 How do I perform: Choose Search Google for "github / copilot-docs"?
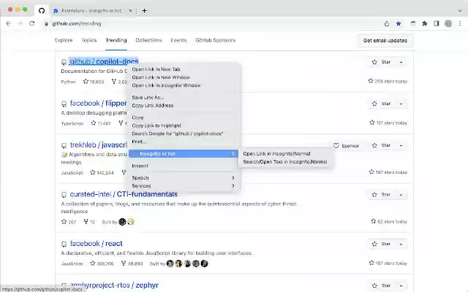coord(184,134)
